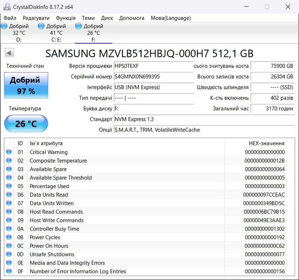Click the status dot of Controller Busy Time

pos(9,228)
